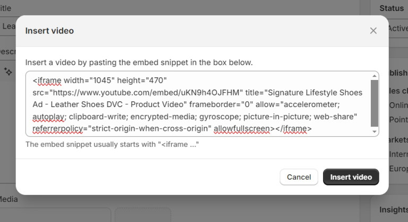Place cursor on the underlined autoplay word

[x=48, y=117]
